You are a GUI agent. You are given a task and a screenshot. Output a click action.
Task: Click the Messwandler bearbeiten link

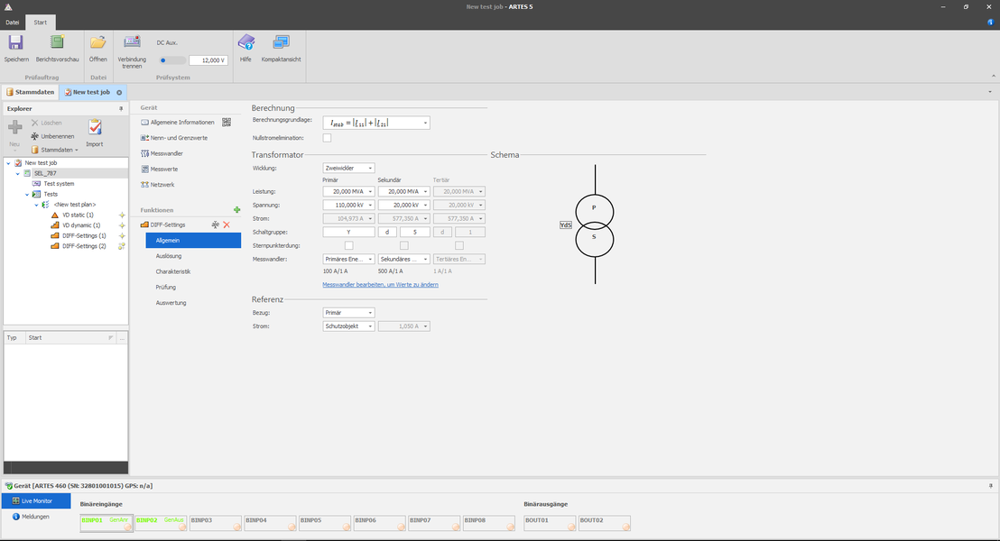pos(380,285)
